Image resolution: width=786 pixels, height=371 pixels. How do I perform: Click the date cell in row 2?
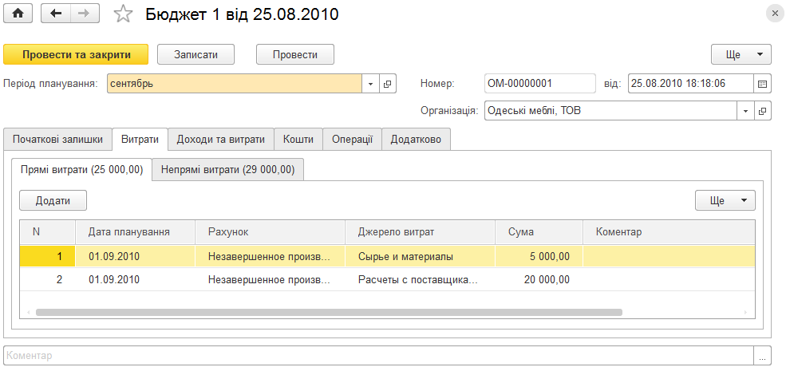coord(136,280)
